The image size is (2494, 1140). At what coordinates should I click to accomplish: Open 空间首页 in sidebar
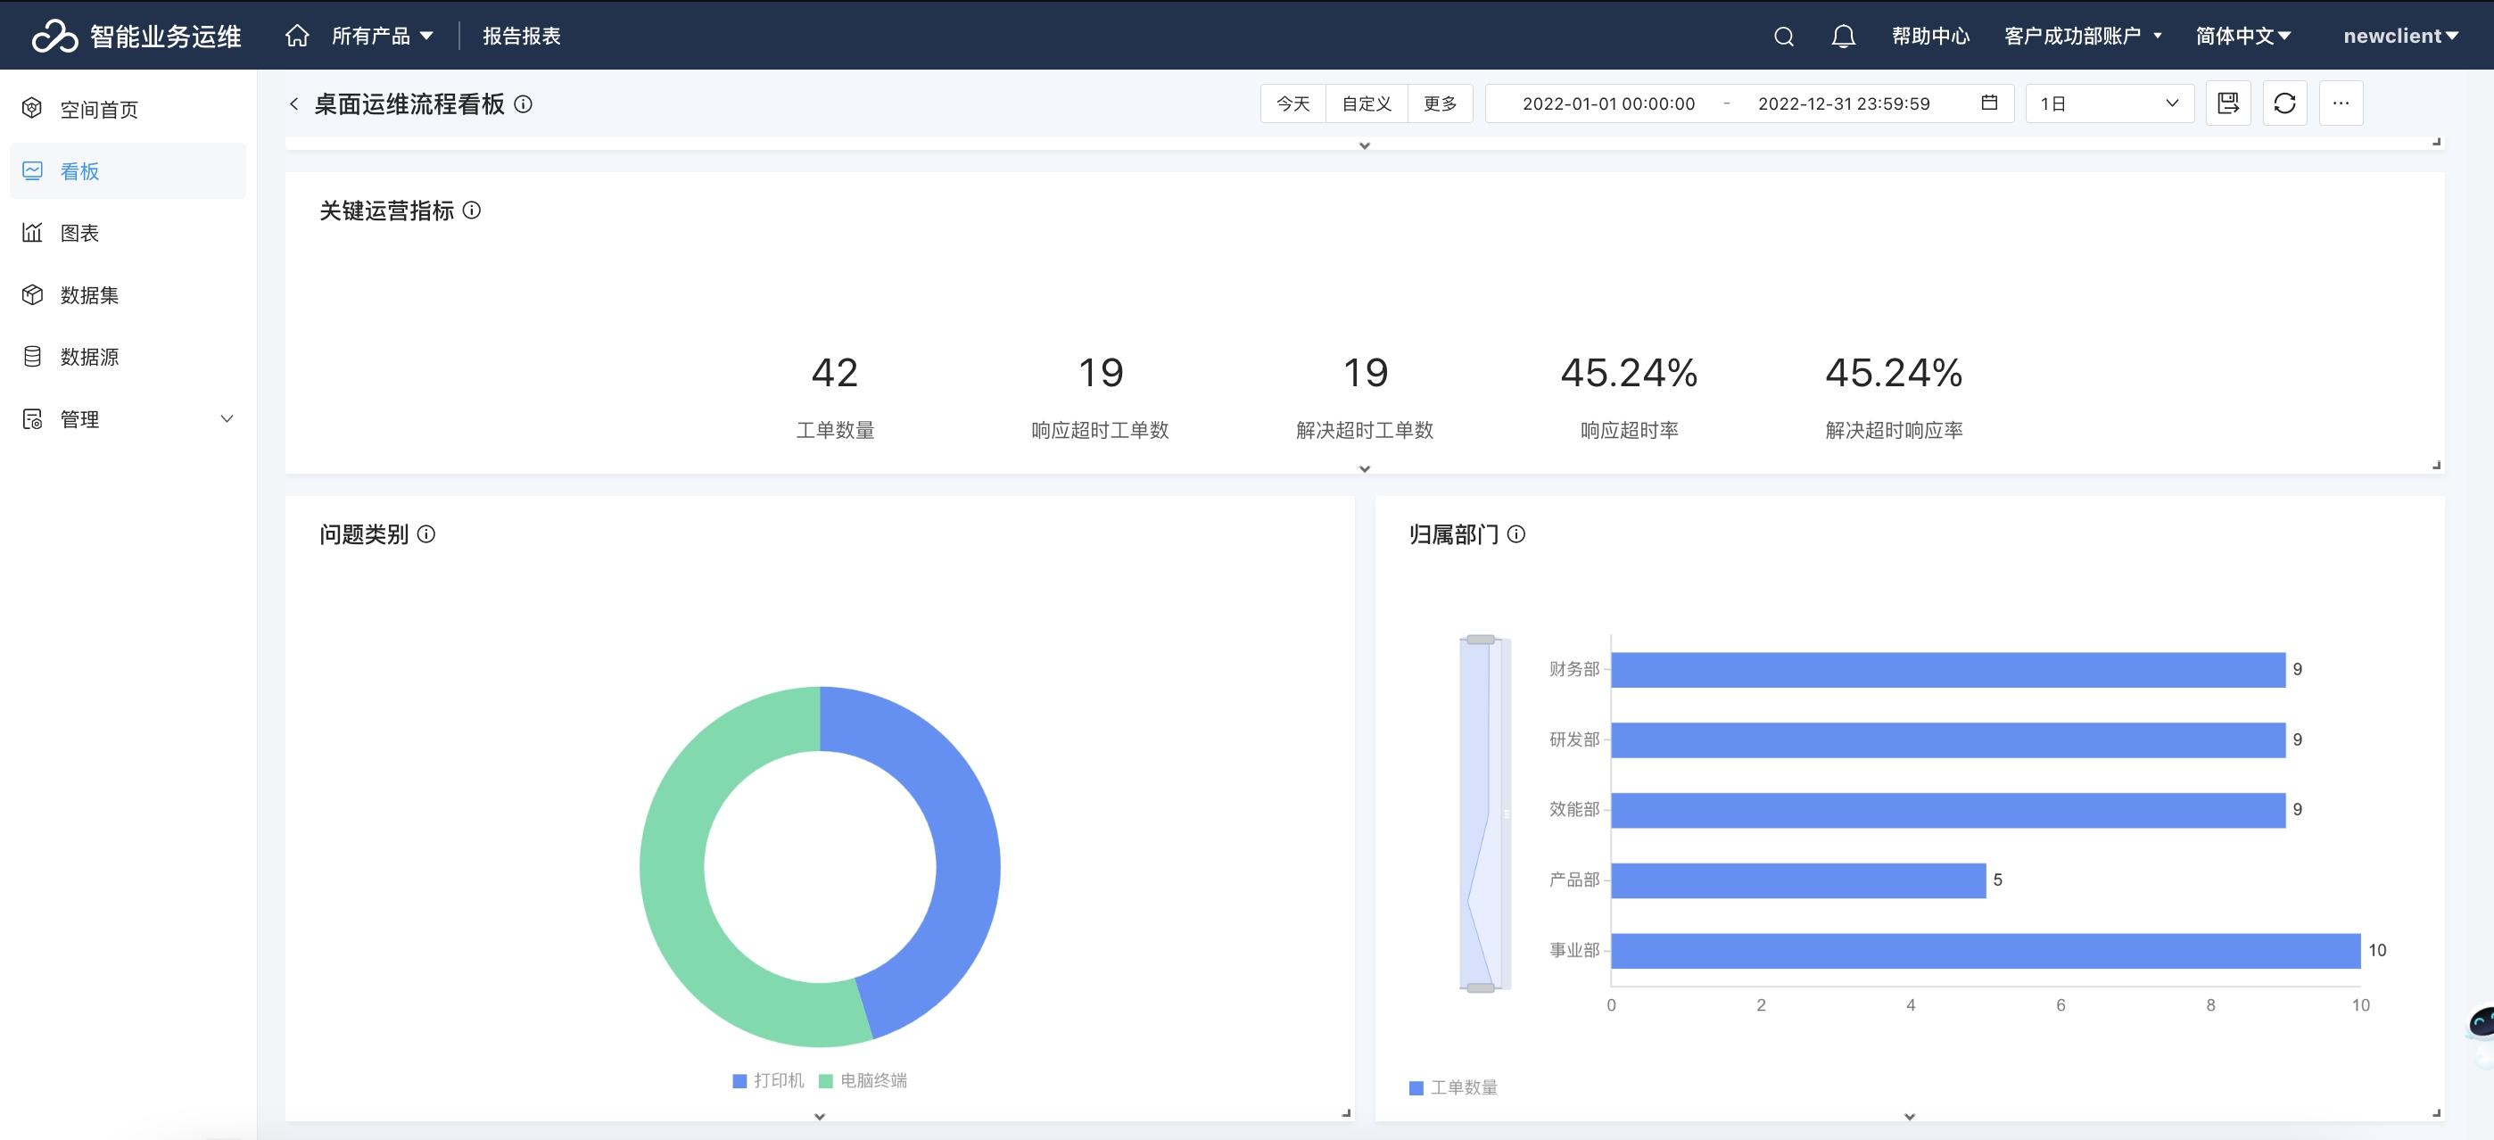[128, 109]
